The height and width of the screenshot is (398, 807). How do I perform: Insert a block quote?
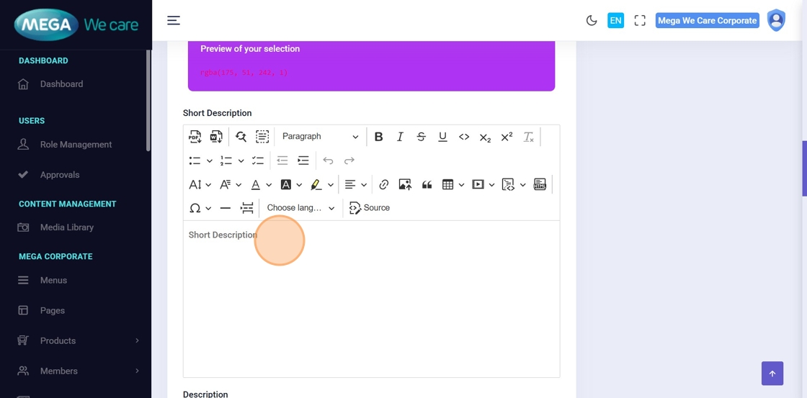point(427,185)
